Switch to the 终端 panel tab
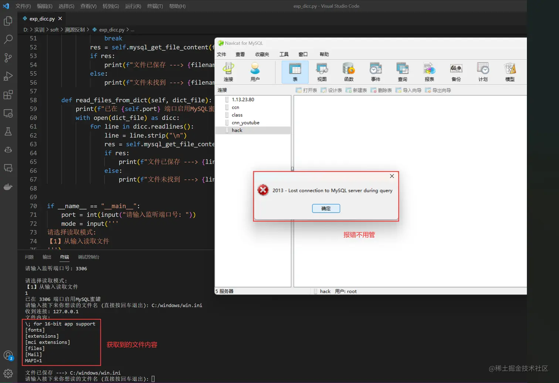This screenshot has height=383, width=559. 65,257
